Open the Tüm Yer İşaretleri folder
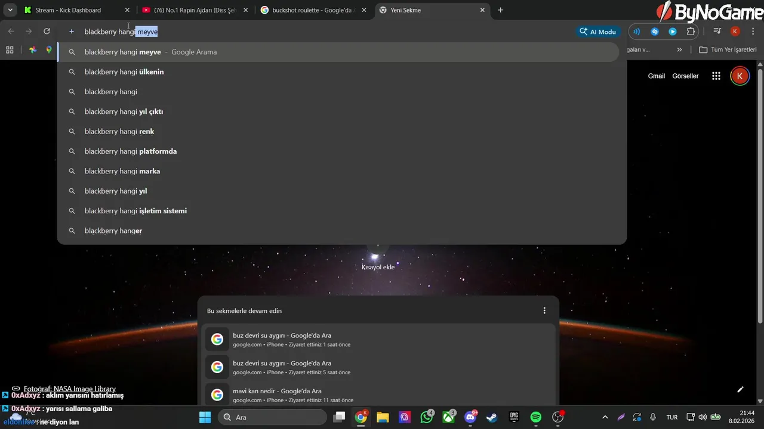764x429 pixels. (x=728, y=50)
